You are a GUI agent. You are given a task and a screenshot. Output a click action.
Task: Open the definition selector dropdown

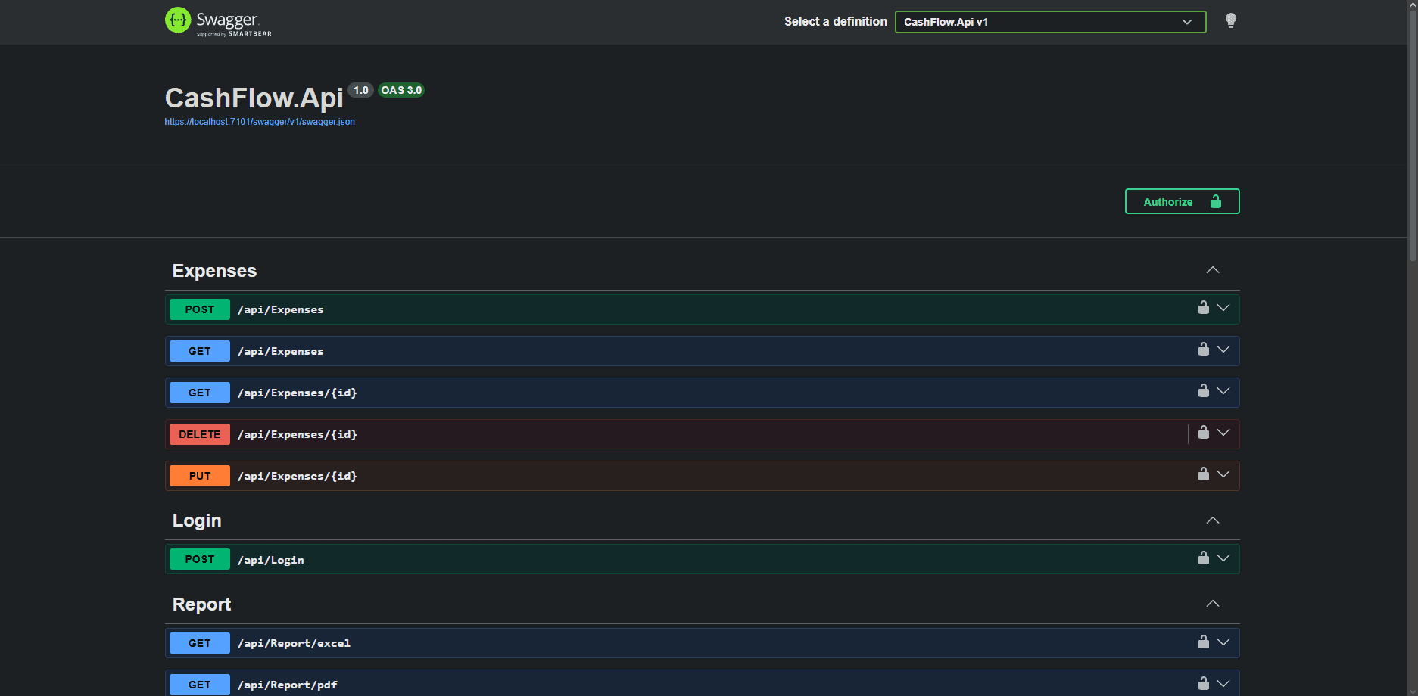pyautogui.click(x=1049, y=22)
